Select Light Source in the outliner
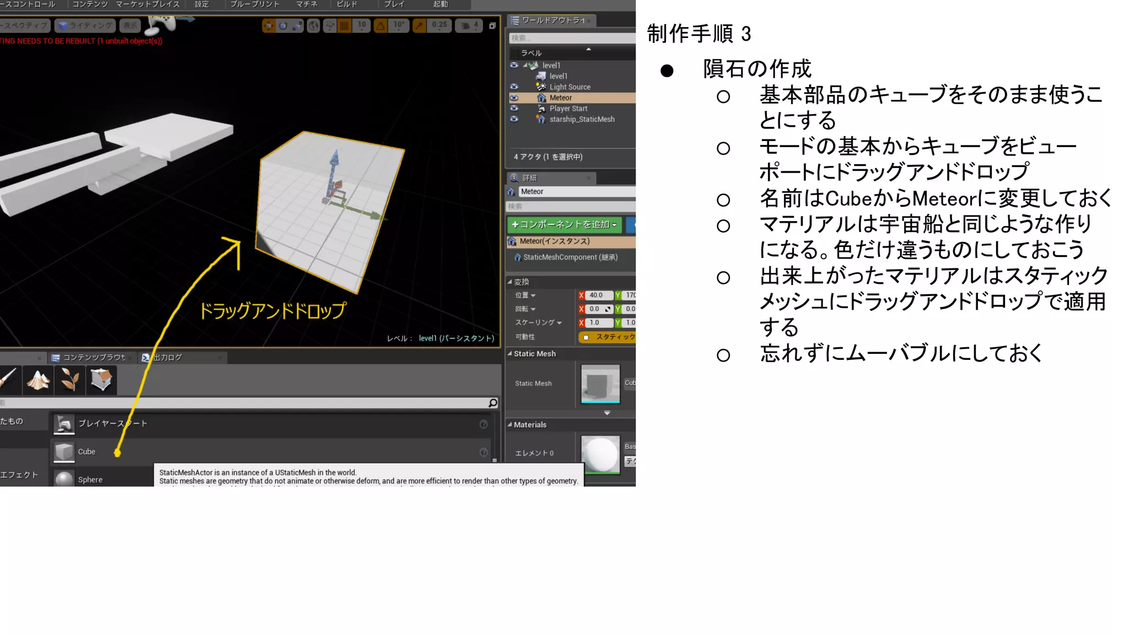 coord(569,87)
